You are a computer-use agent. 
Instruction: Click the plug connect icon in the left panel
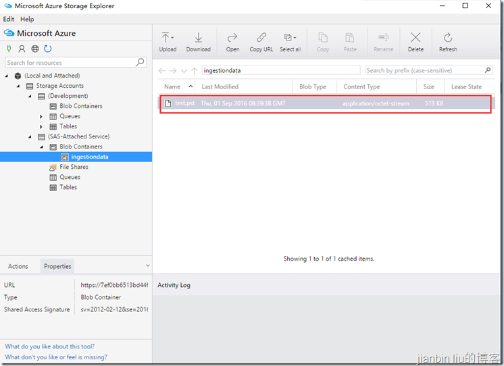click(x=9, y=49)
